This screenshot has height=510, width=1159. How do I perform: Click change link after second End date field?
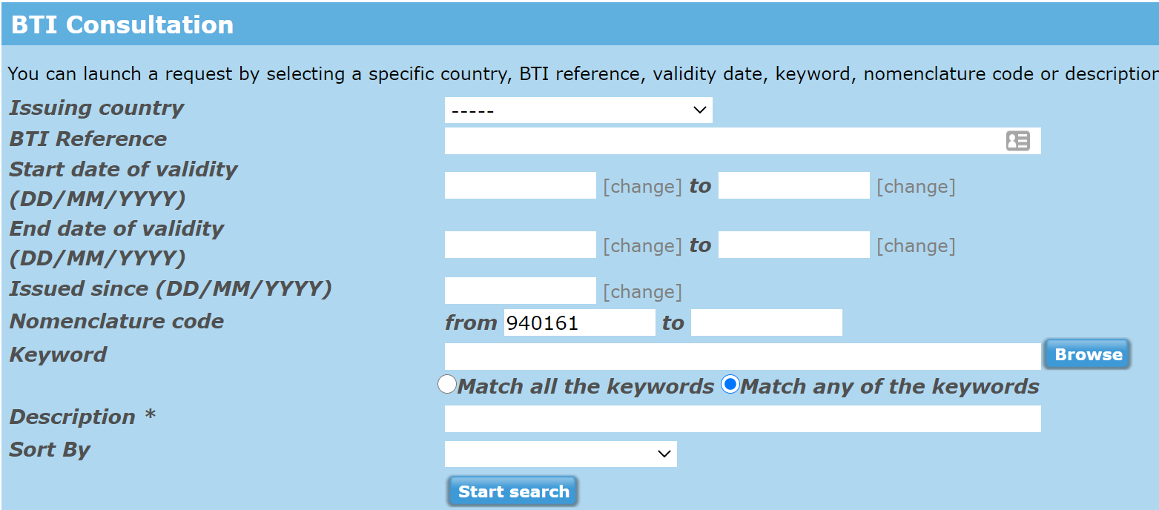(x=916, y=245)
